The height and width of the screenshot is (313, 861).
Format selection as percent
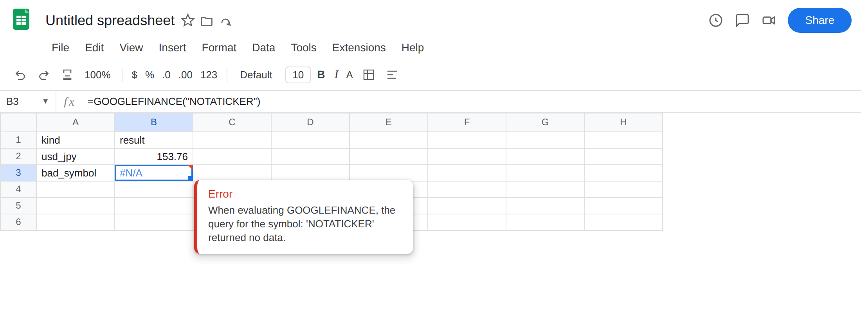150,75
